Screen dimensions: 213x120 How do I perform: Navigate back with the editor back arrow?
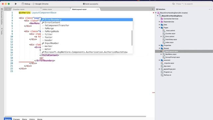6,9
